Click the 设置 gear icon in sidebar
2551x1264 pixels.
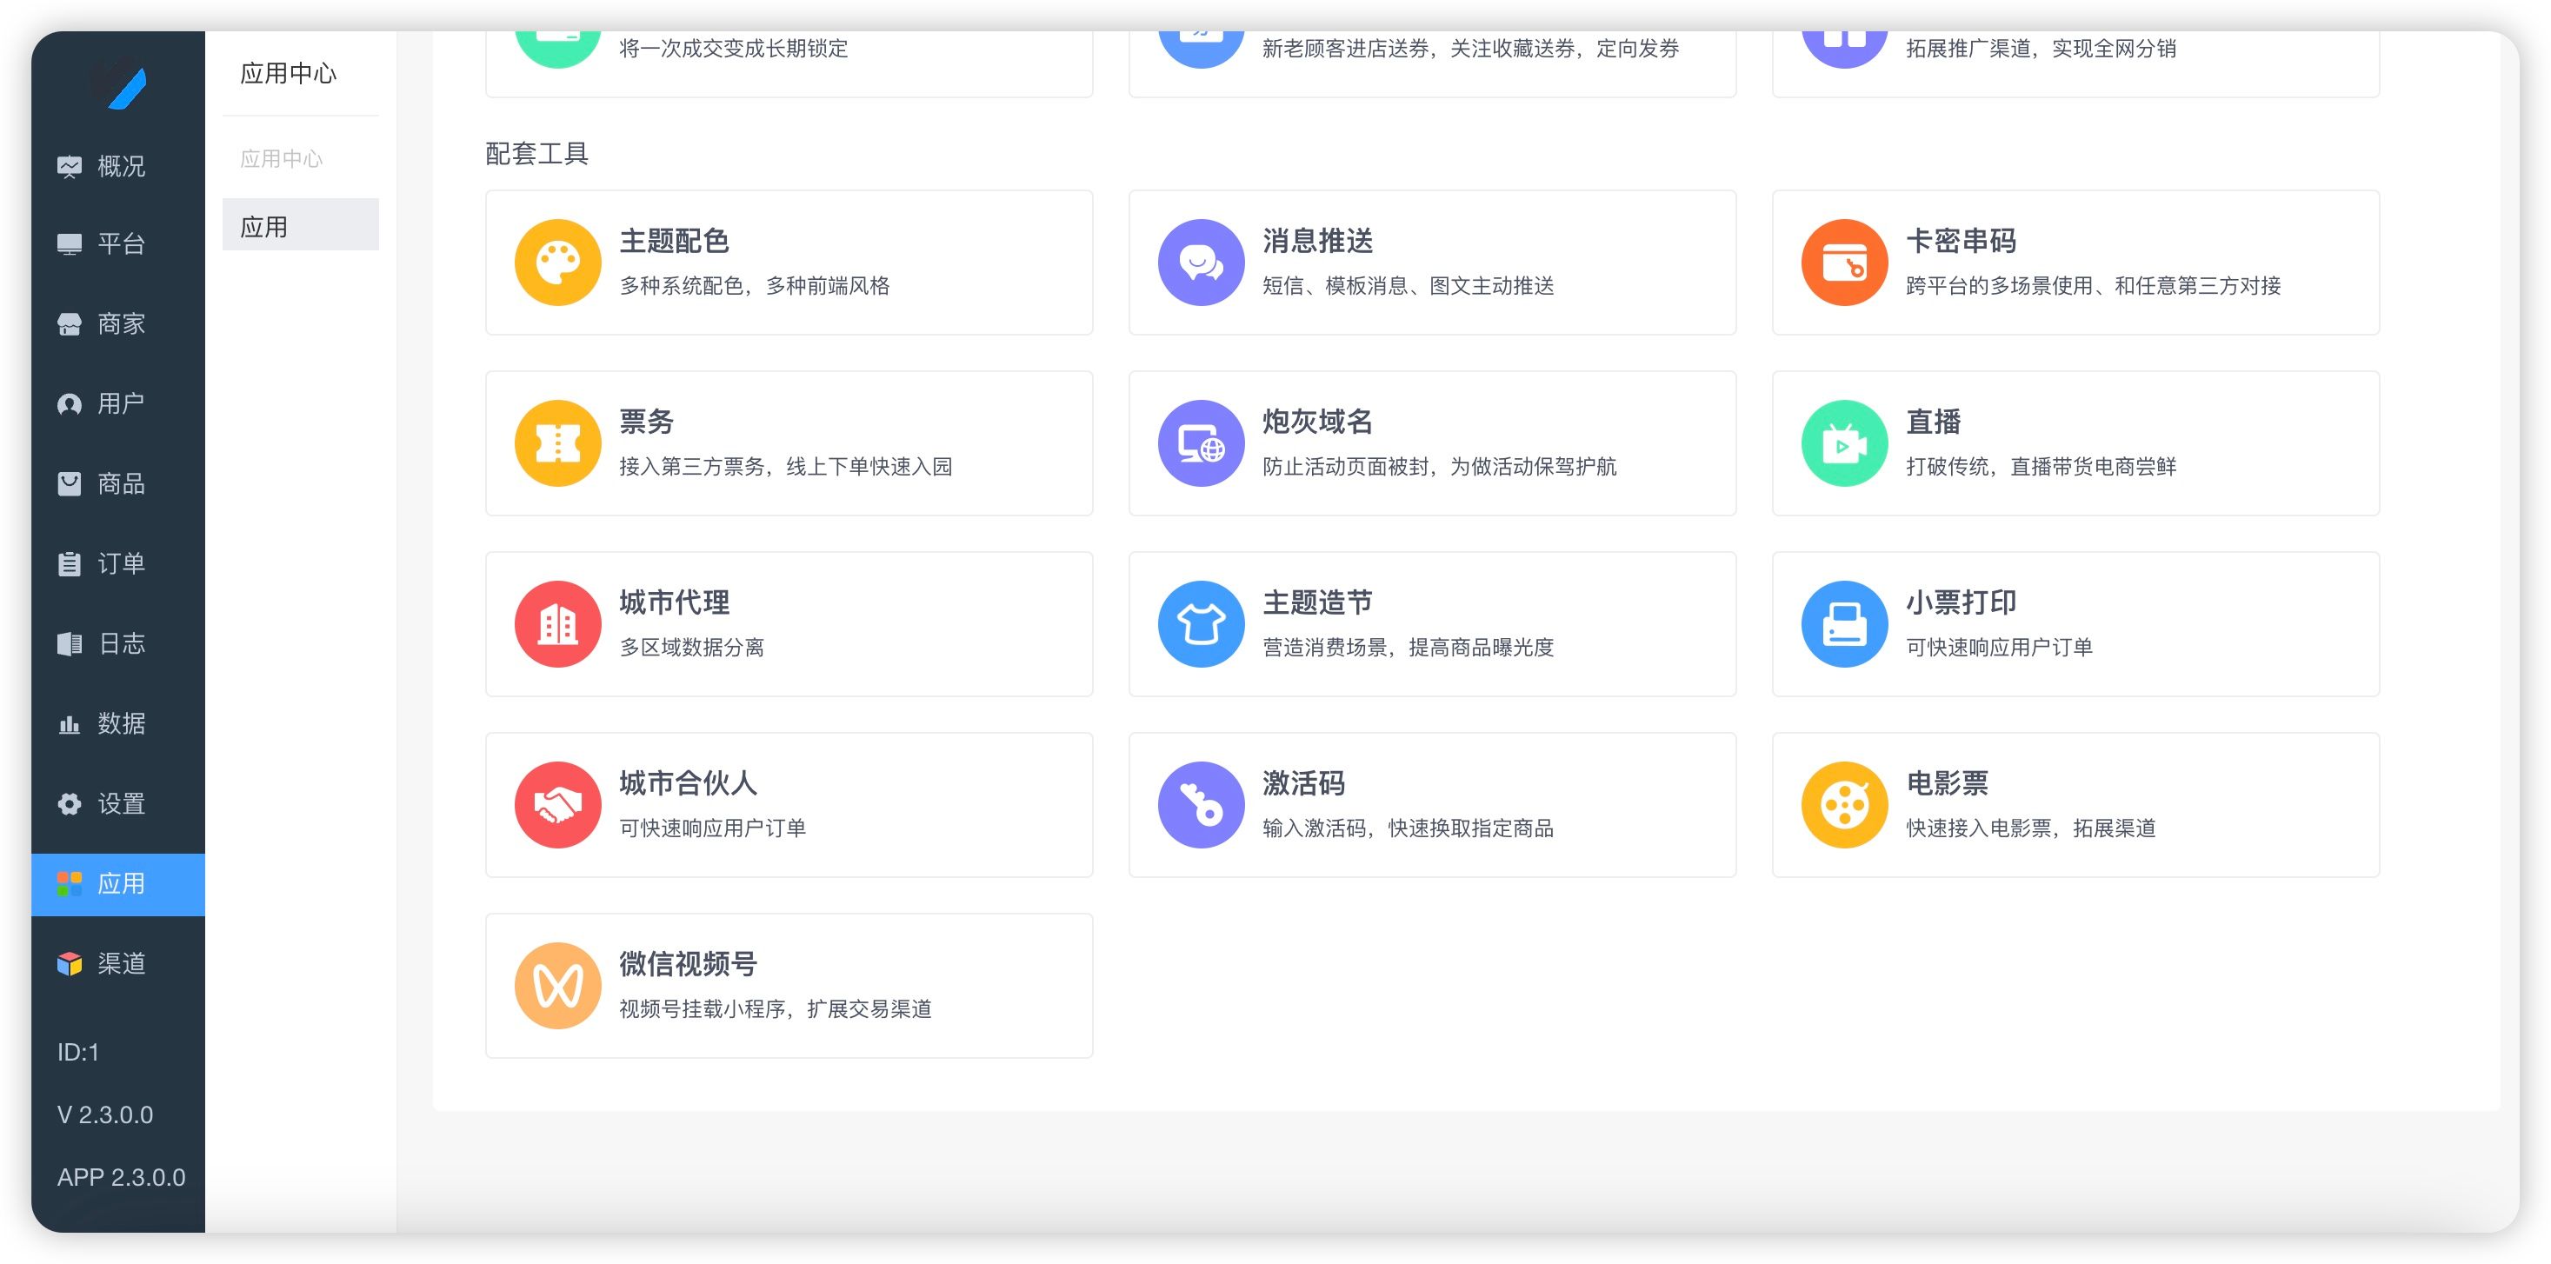pos(70,804)
